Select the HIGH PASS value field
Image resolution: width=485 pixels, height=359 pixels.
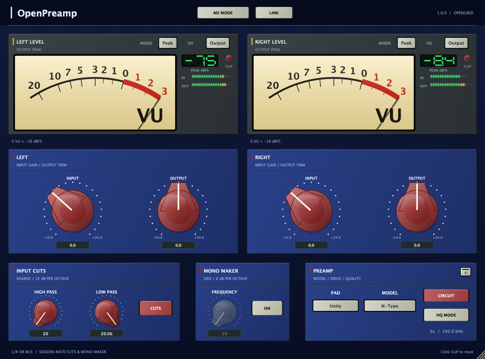46,334
